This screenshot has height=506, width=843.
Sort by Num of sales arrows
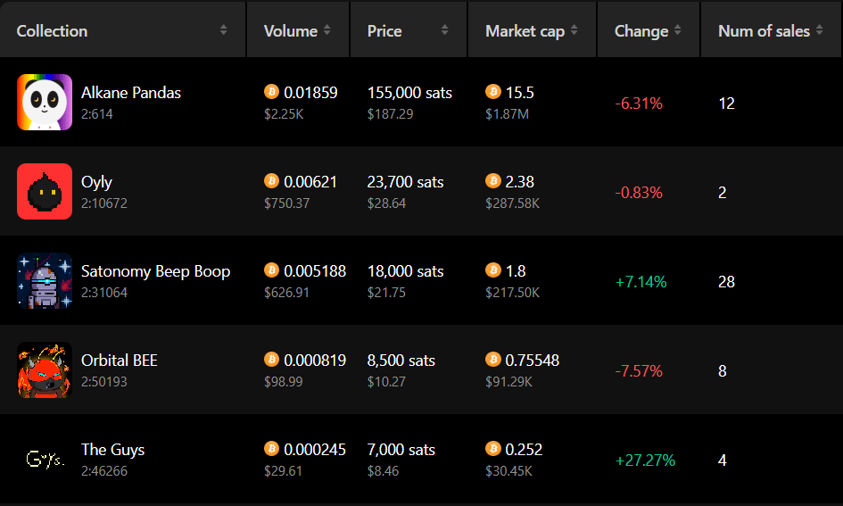819,30
